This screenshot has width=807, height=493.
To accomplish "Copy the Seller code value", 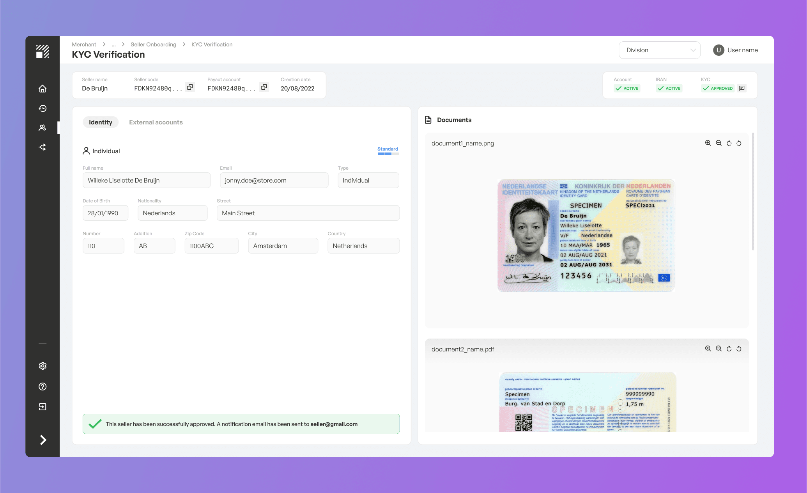I will pos(190,87).
